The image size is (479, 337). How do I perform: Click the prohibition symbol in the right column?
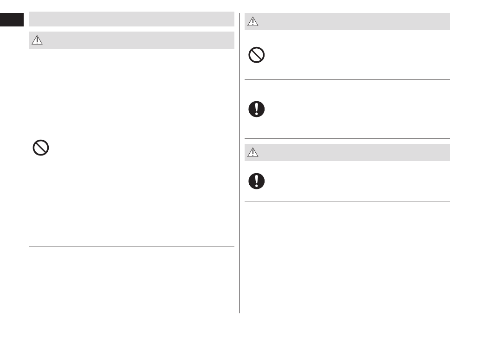257,56
